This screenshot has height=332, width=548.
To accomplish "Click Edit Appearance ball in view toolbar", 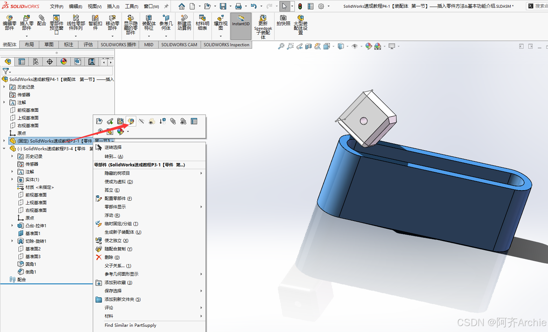I will coord(368,46).
